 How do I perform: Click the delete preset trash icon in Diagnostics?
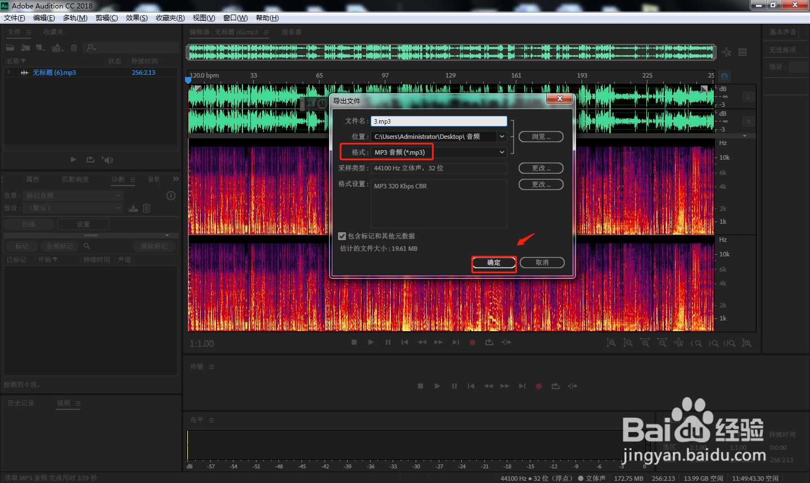click(146, 208)
